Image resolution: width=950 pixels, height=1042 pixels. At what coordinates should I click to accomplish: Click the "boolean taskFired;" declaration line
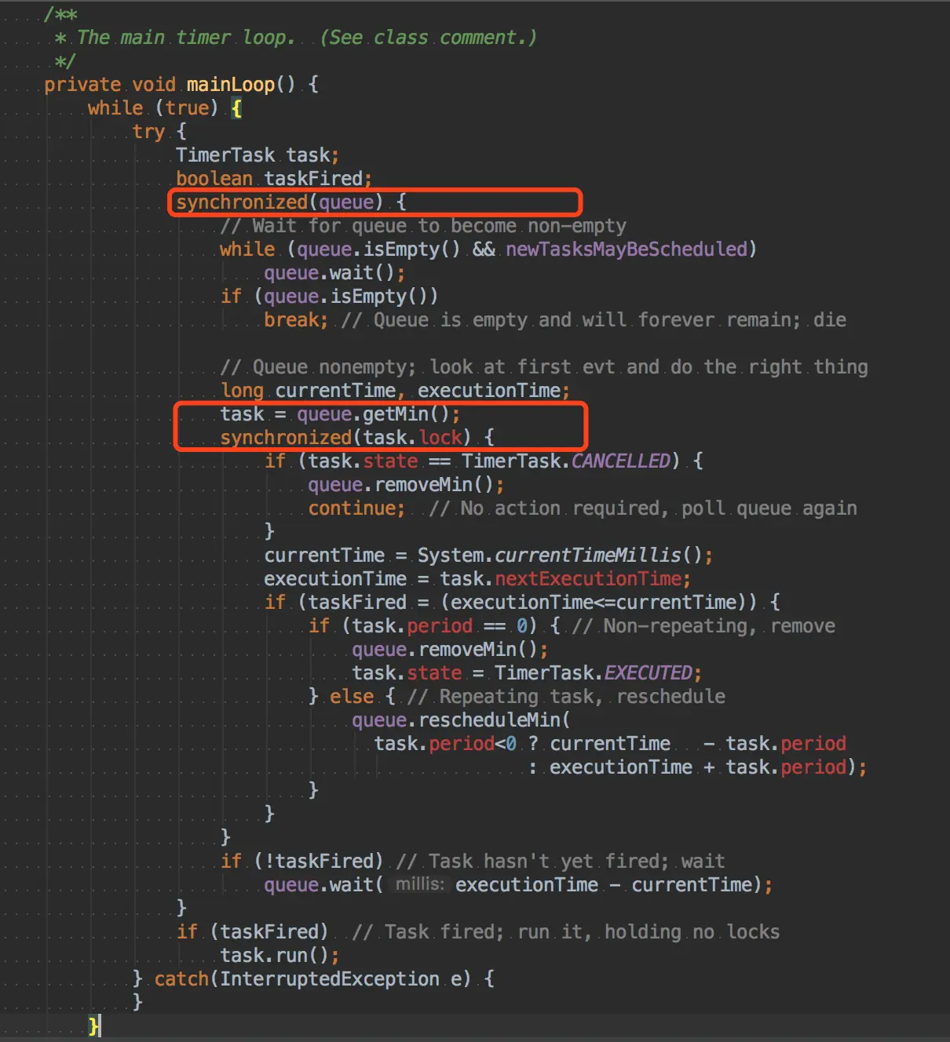[x=274, y=179]
